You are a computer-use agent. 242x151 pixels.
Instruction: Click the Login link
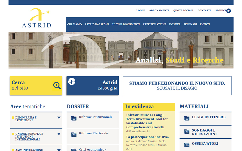pyautogui.click(x=140, y=11)
